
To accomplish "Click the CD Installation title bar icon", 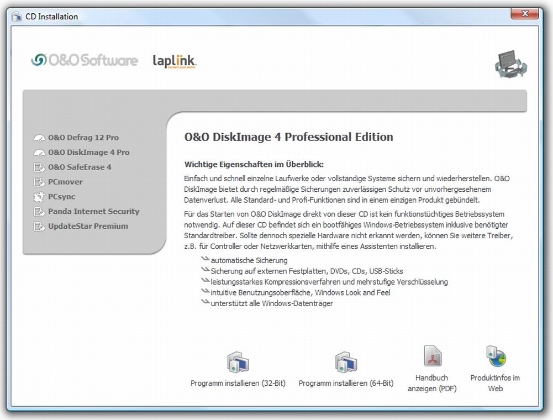I will click(16, 17).
